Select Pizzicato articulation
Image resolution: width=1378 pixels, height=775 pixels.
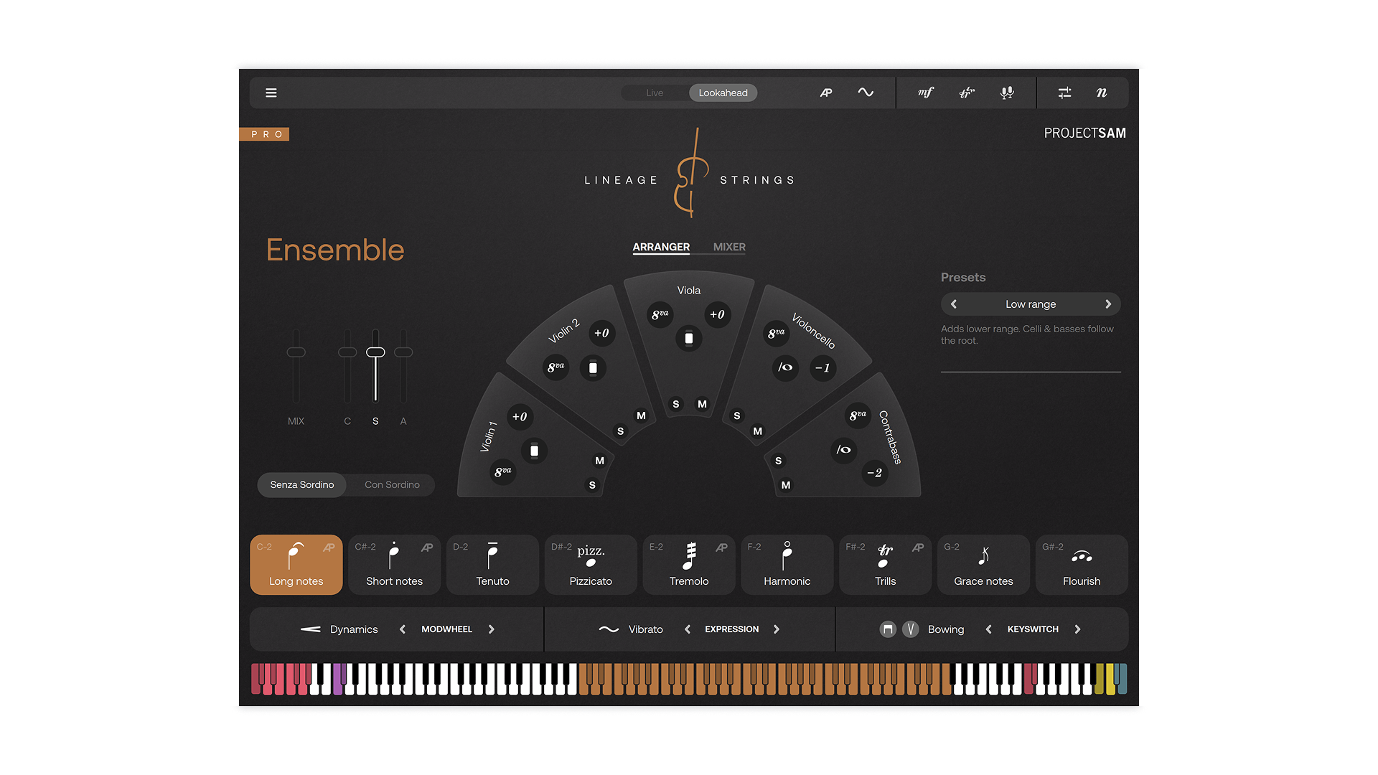click(591, 565)
